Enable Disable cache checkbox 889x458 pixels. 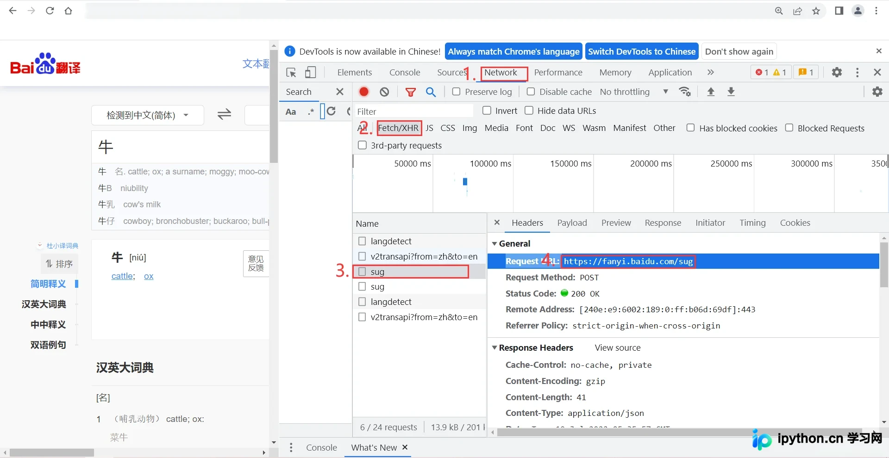(531, 92)
